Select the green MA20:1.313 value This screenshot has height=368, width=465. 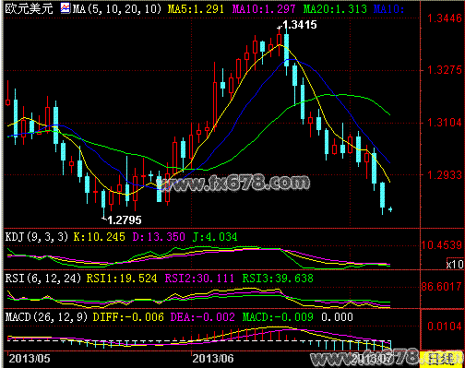point(335,8)
